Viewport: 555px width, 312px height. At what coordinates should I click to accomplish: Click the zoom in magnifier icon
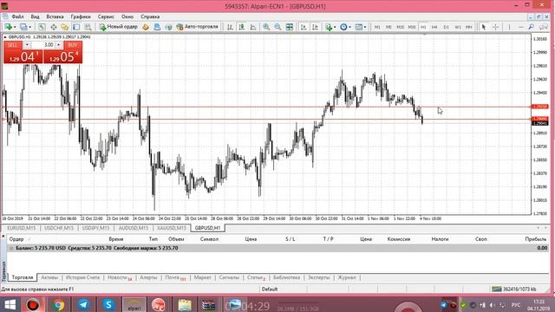266,27
